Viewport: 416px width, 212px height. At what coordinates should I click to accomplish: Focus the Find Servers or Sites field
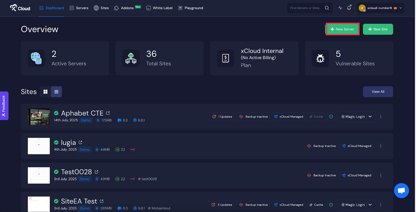[x=305, y=8]
